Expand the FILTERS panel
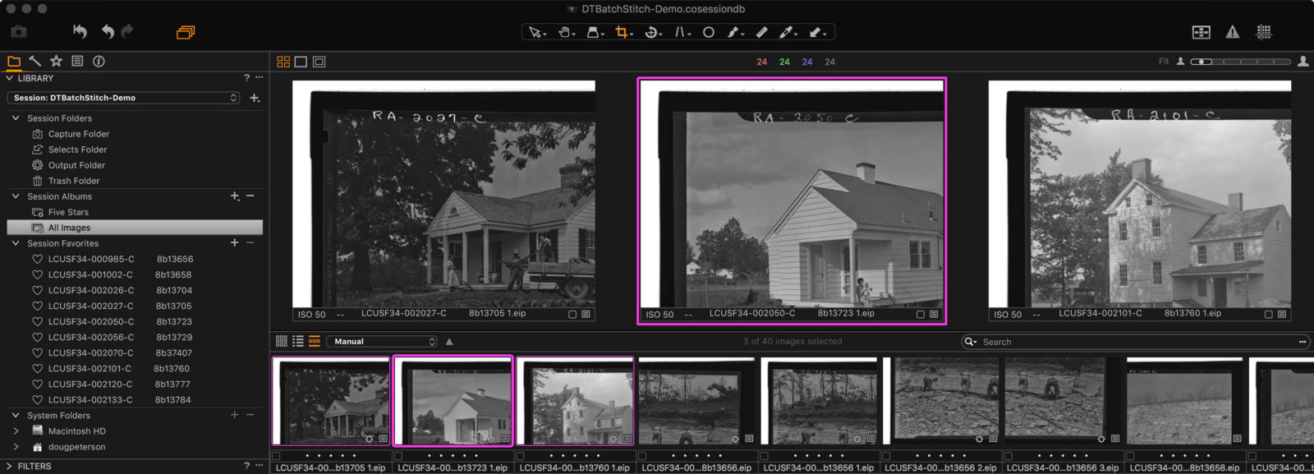1314x474 pixels. click(9, 466)
